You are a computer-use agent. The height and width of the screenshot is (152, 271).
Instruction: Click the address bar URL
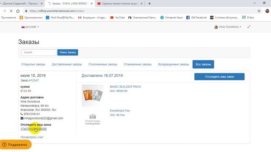[57, 11]
